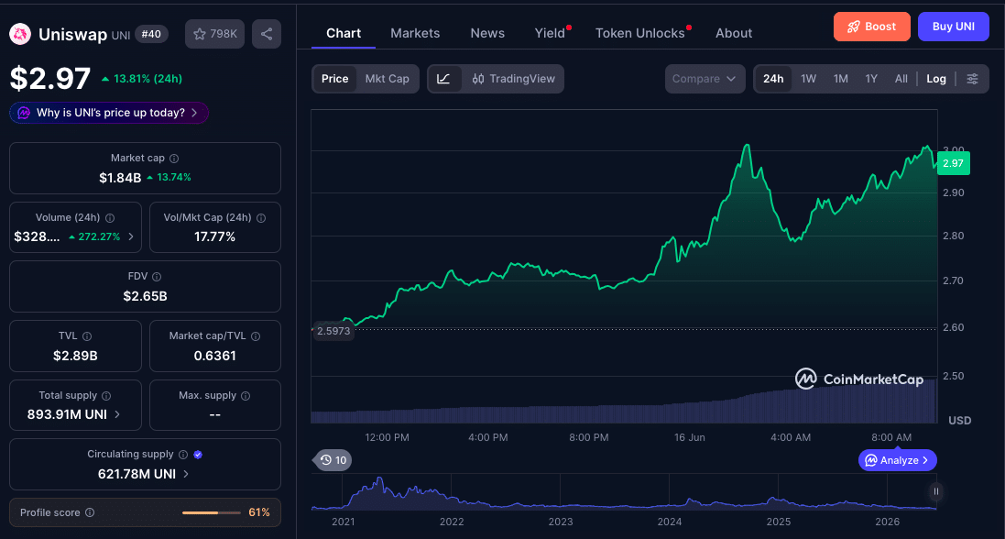Click the Buy UNI button
1005x539 pixels.
[x=953, y=27]
